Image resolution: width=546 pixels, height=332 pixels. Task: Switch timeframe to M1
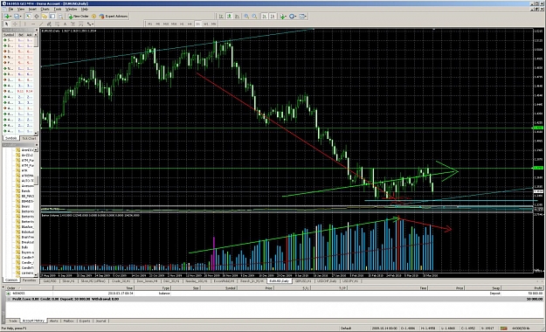click(149, 24)
